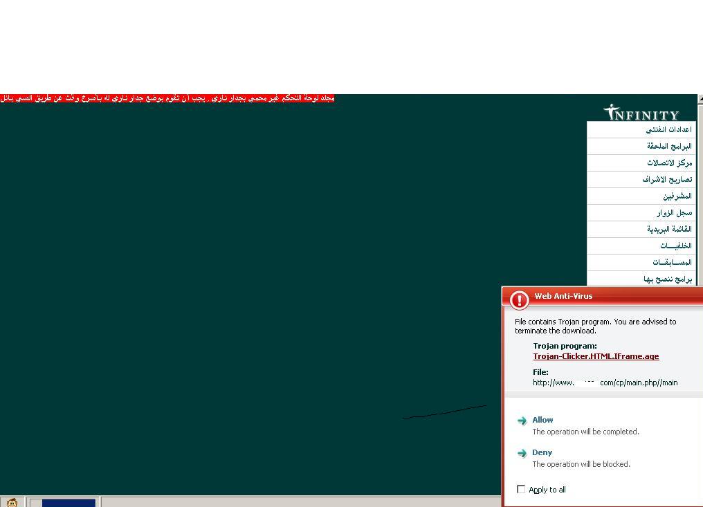
Task: Click the page scrollbar up arrow
Action: pyautogui.click(x=700, y=99)
